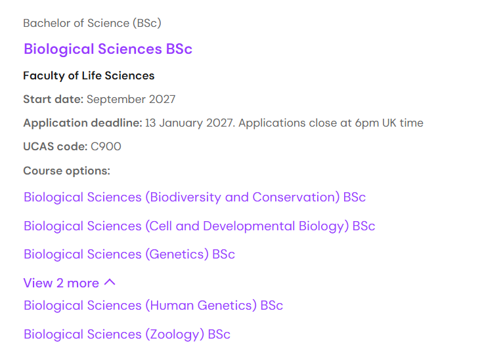
Task: Open Biodiversity and Conservation BSc course option
Action: pos(194,197)
